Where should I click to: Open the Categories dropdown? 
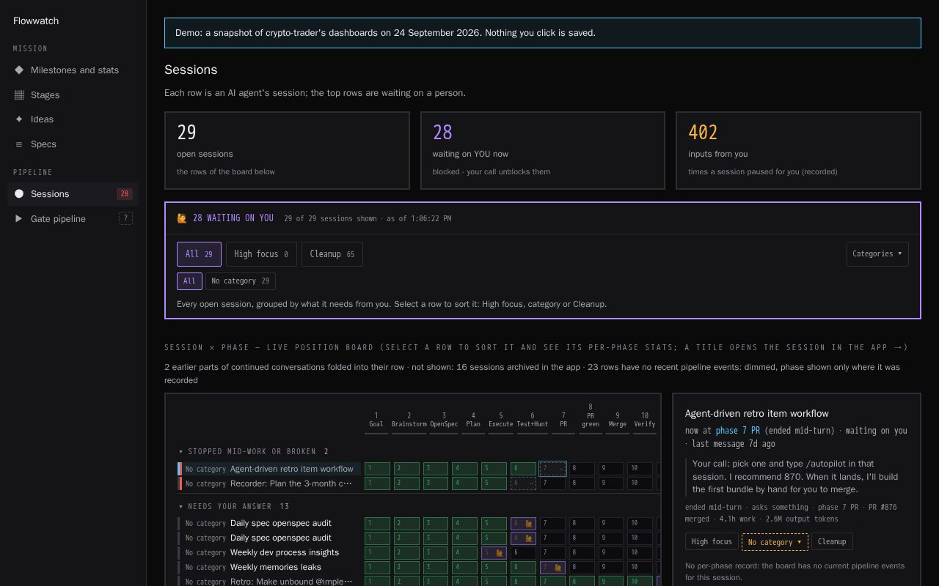tap(877, 254)
